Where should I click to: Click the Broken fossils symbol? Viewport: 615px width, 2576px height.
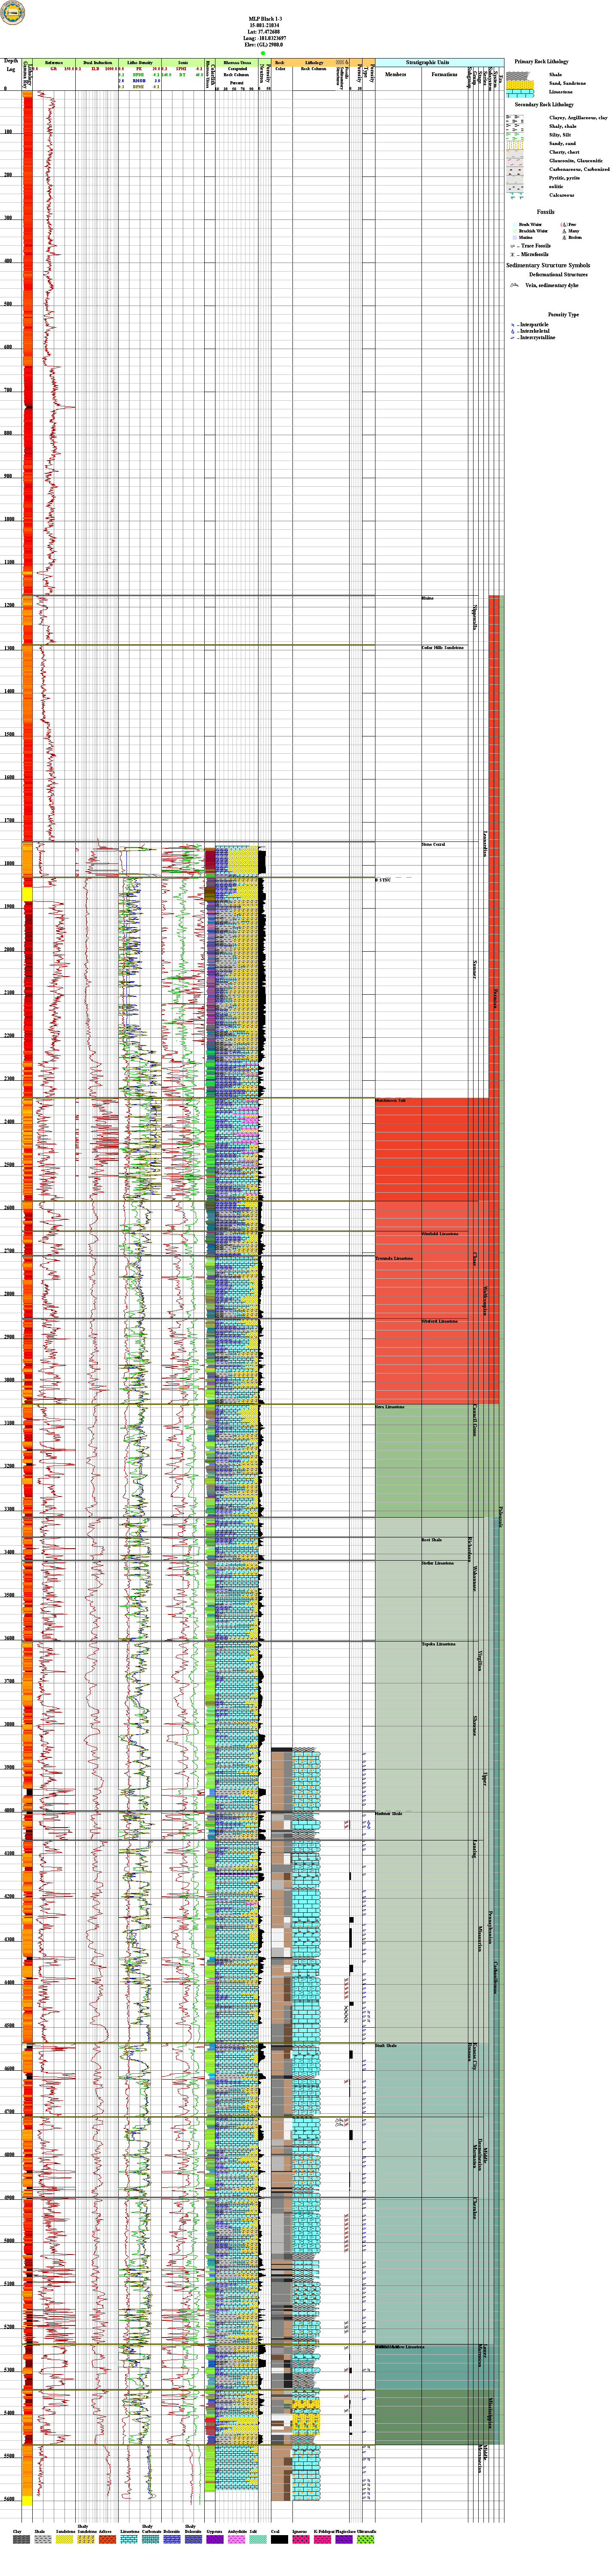563,238
